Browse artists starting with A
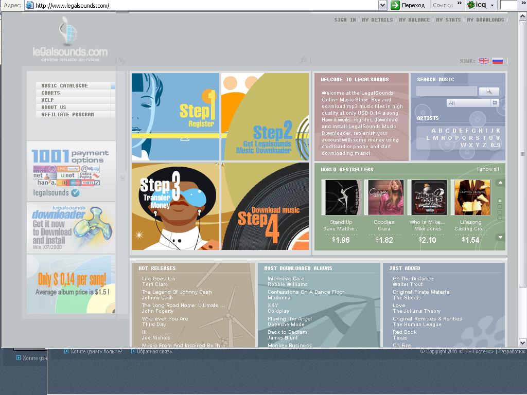 [433, 131]
